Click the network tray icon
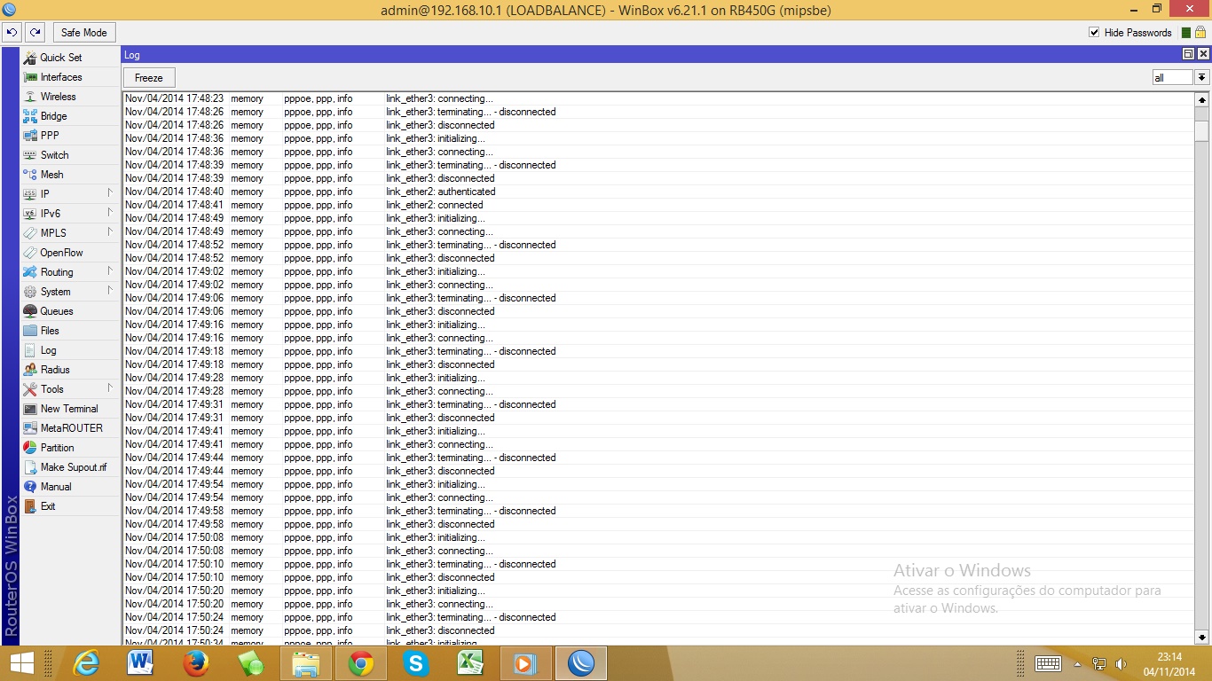1212x681 pixels. tap(1099, 663)
